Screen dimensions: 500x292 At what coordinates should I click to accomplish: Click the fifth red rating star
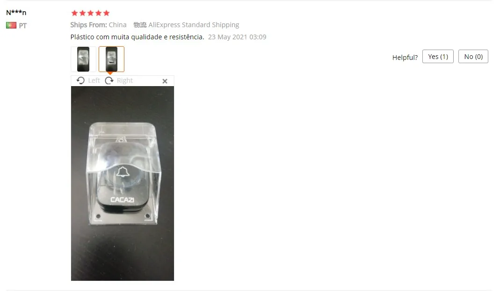pos(107,13)
